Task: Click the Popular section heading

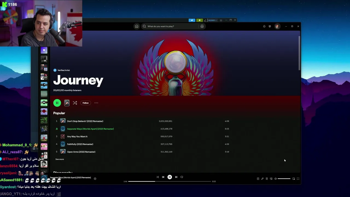Action: click(59, 113)
